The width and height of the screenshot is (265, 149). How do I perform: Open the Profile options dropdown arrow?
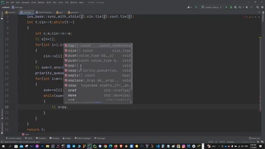(x=243, y=7)
